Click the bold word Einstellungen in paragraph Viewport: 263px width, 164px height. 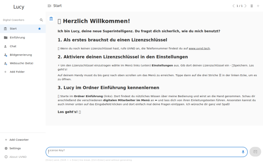coord(162,66)
